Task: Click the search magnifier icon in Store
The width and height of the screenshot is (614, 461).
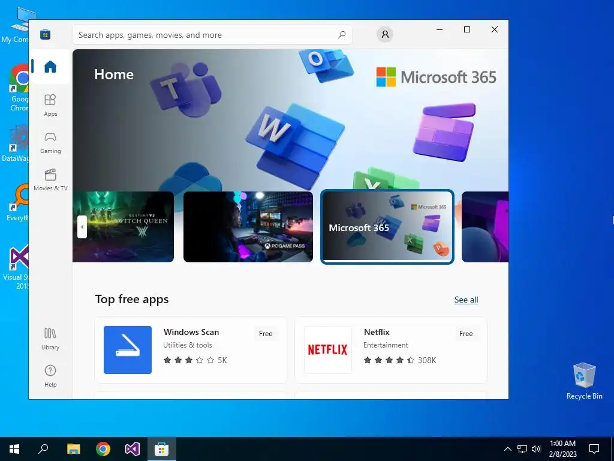Action: (x=341, y=35)
